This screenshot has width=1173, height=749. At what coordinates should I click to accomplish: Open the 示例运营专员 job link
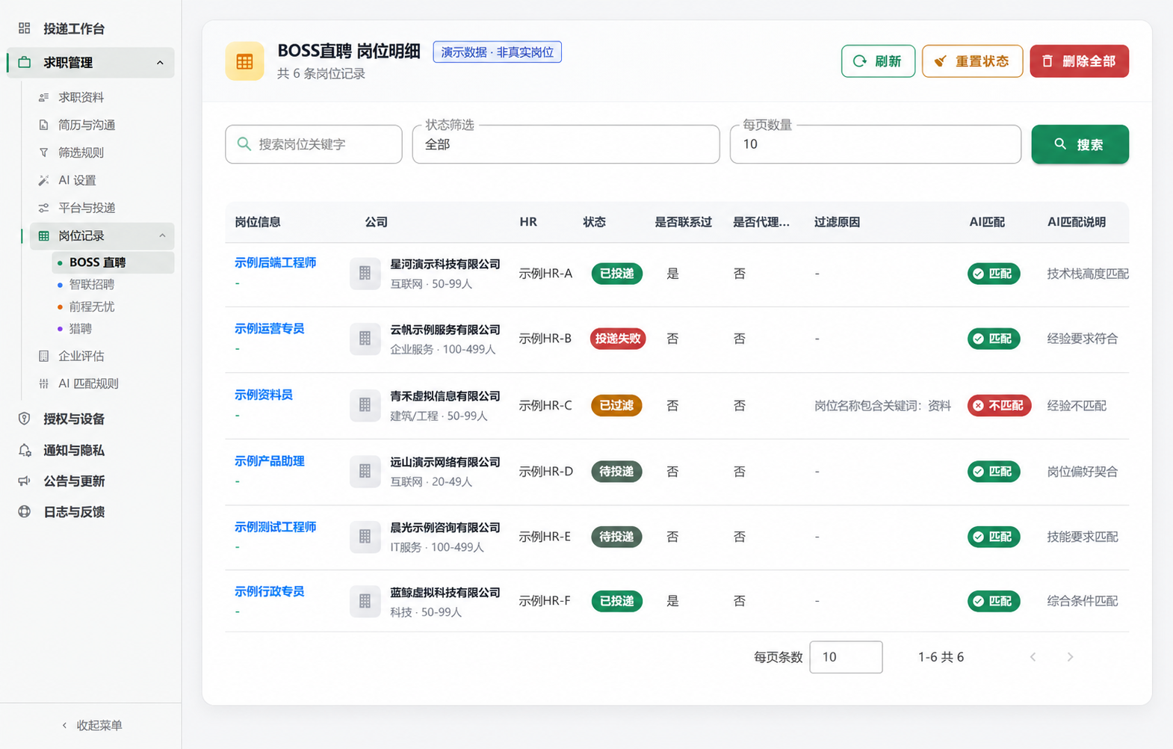click(269, 328)
